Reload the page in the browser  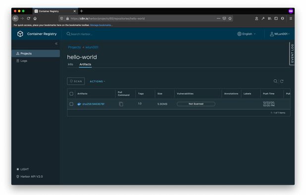coord(29,18)
